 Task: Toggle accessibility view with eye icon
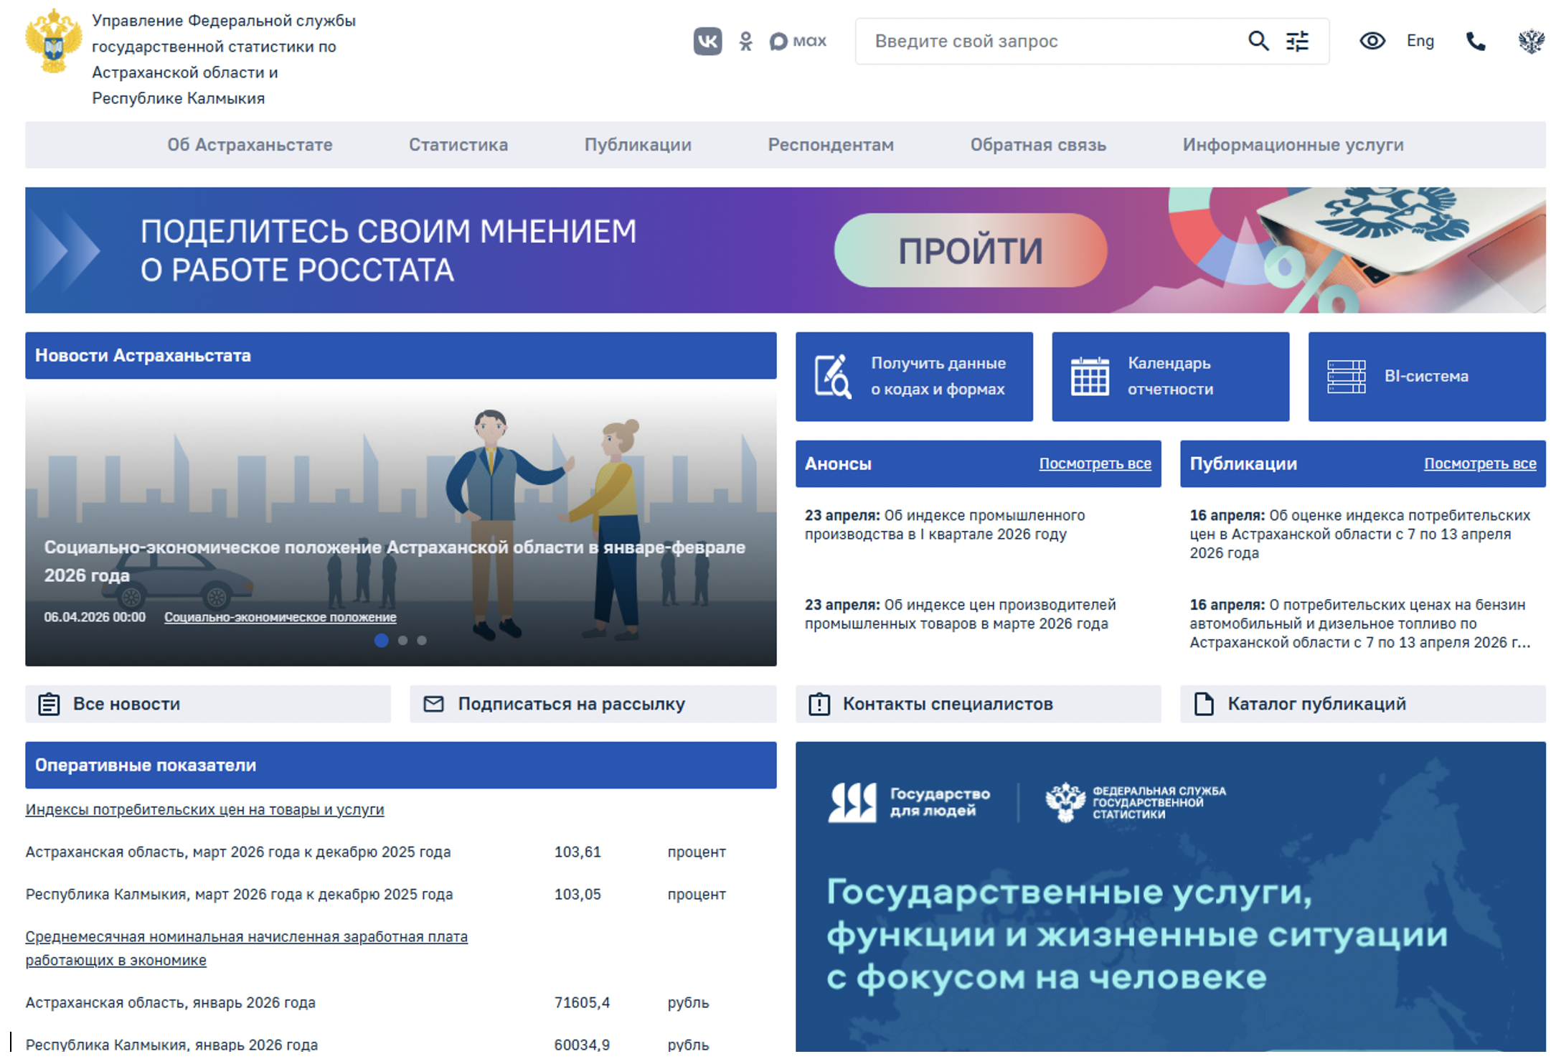click(x=1372, y=41)
